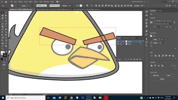Click the X position input field
This screenshot has width=178, height=100.
click(x=159, y=21)
